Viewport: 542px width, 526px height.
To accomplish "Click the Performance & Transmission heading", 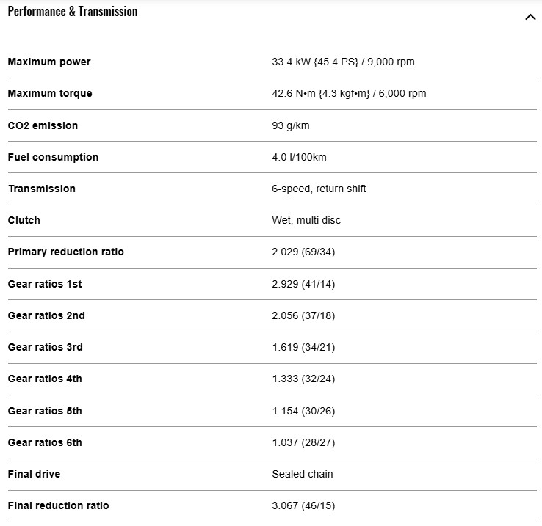I will 73,12.
